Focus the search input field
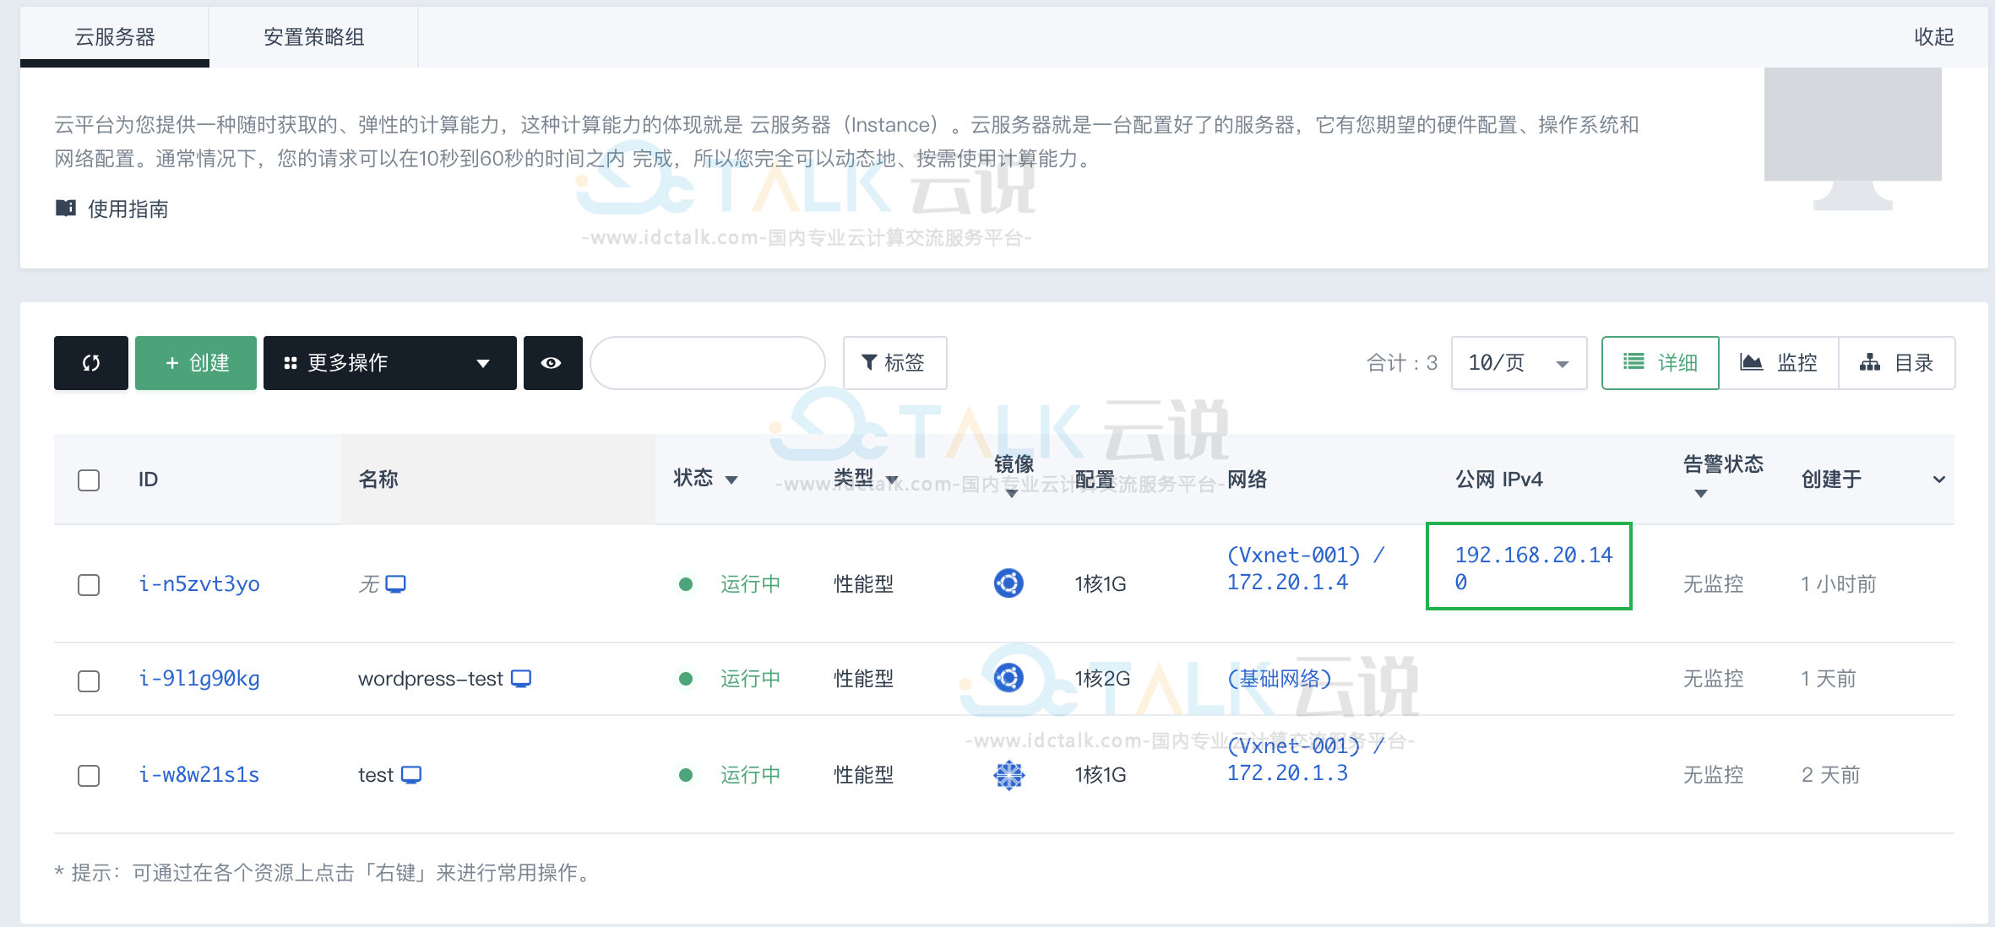 (708, 363)
